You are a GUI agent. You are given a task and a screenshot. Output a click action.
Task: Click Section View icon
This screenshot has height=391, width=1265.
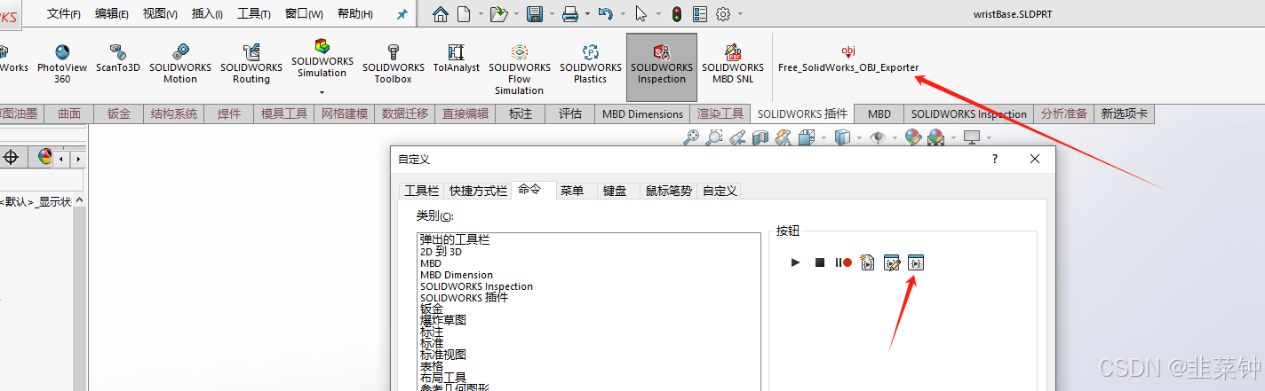tap(760, 137)
